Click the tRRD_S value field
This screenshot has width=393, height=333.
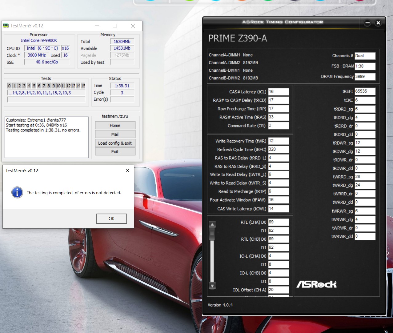pyautogui.click(x=279, y=166)
